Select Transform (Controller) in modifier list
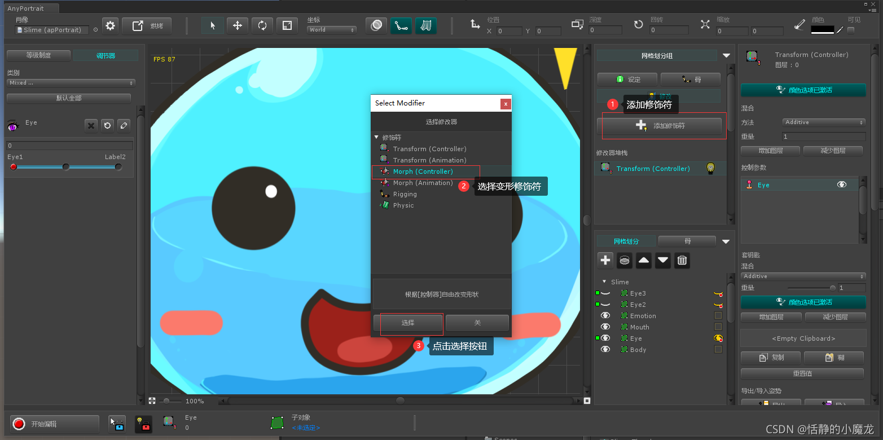 pos(429,149)
